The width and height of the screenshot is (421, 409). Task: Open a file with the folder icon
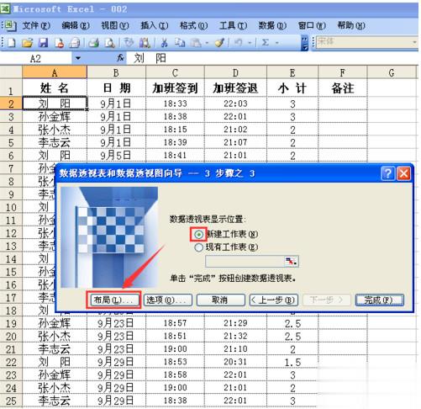(x=28, y=43)
